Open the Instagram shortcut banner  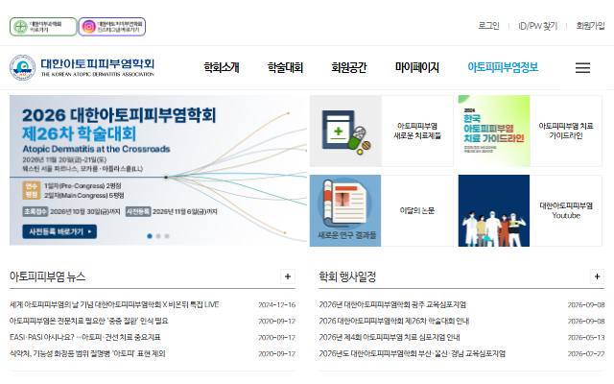[x=112, y=27]
